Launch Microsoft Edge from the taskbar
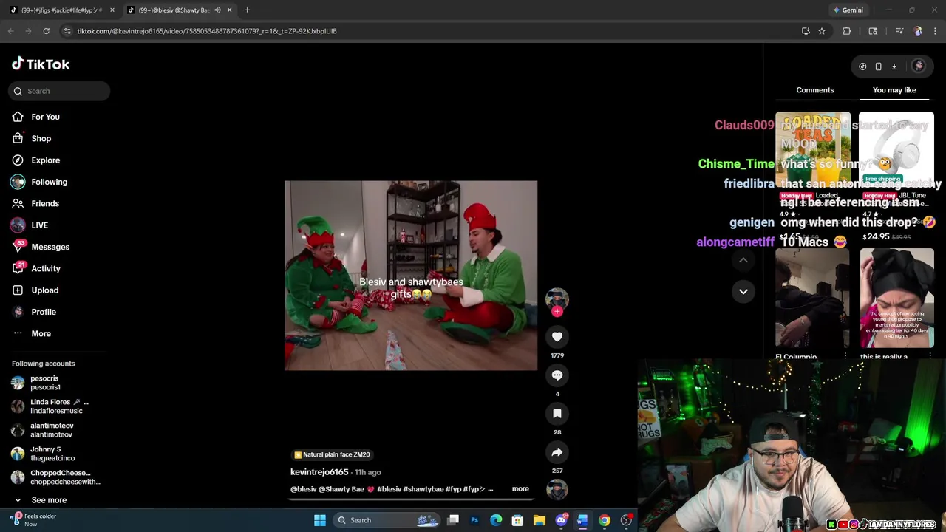This screenshot has height=532, width=946. 496,520
